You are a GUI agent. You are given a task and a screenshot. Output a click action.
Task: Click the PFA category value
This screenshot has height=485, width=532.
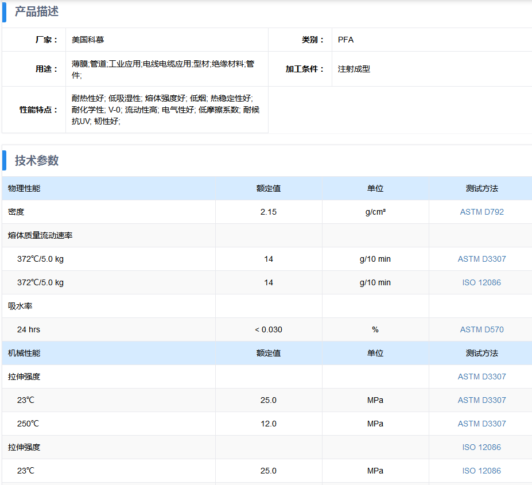tap(345, 40)
